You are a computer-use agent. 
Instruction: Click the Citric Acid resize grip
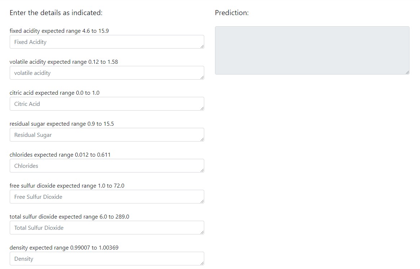point(202,108)
